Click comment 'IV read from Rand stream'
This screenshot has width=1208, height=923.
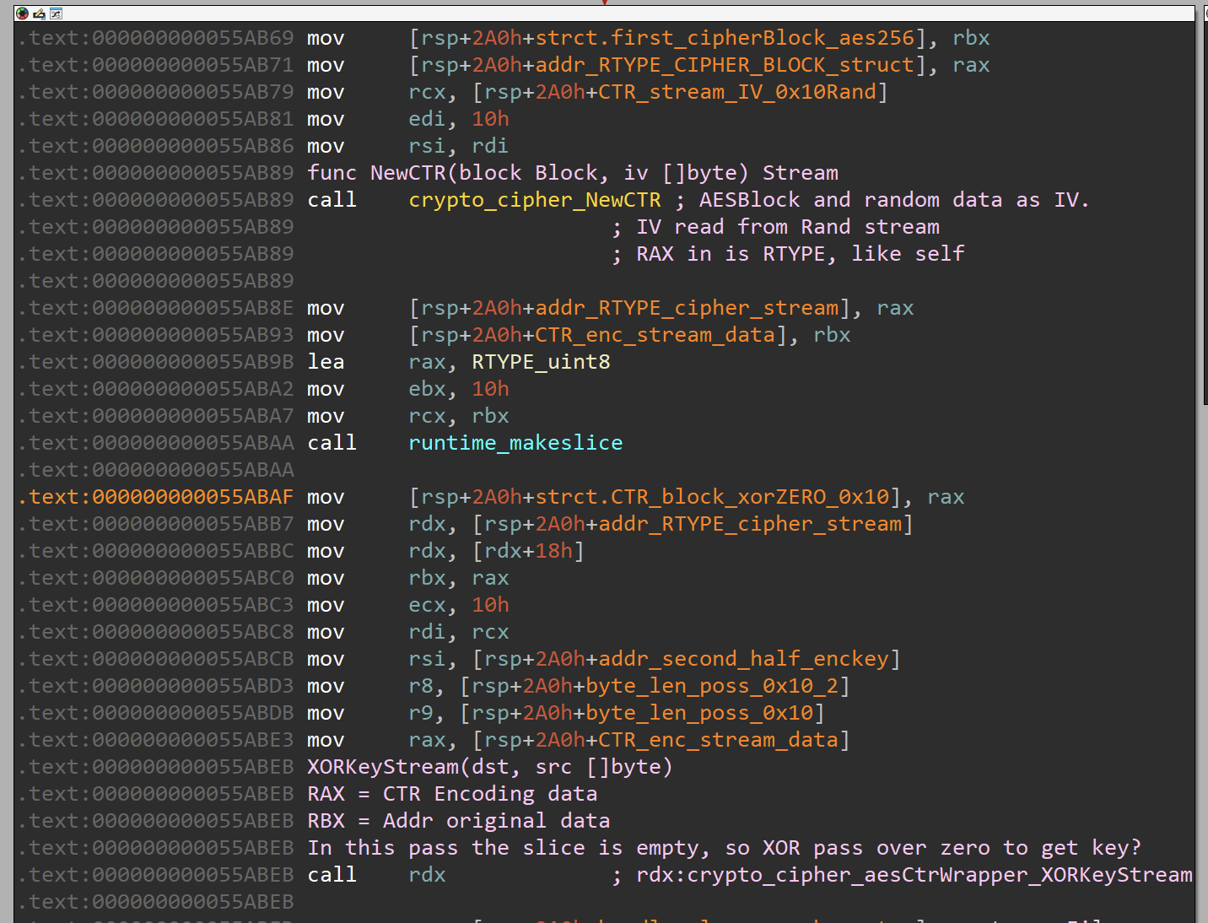[x=788, y=227]
